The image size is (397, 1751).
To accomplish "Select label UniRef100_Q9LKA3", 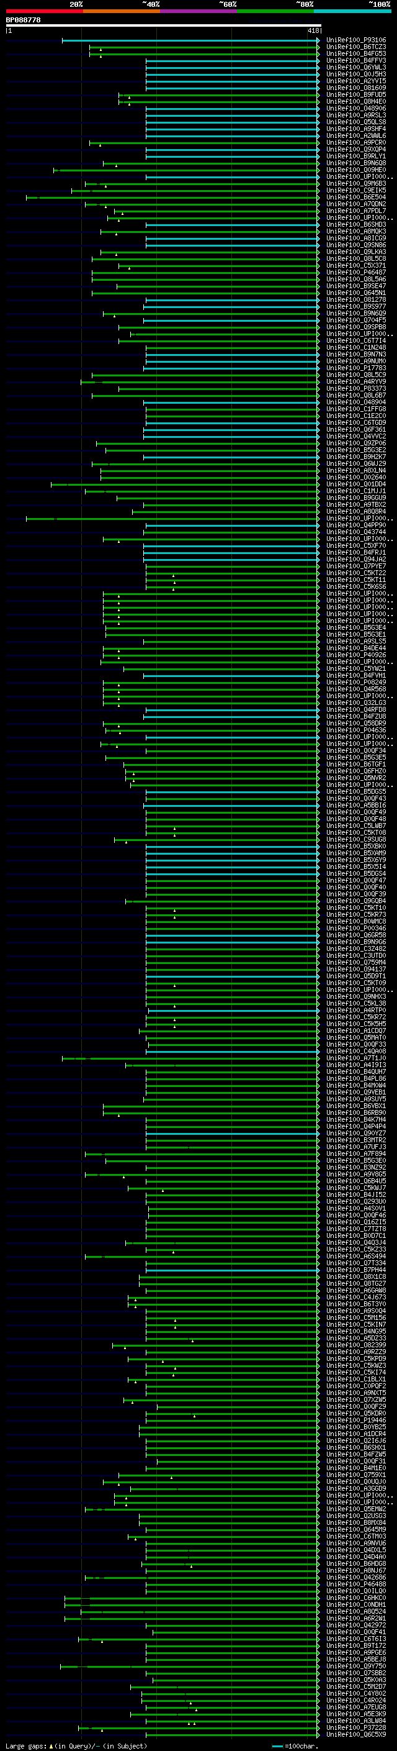I will pos(356,252).
